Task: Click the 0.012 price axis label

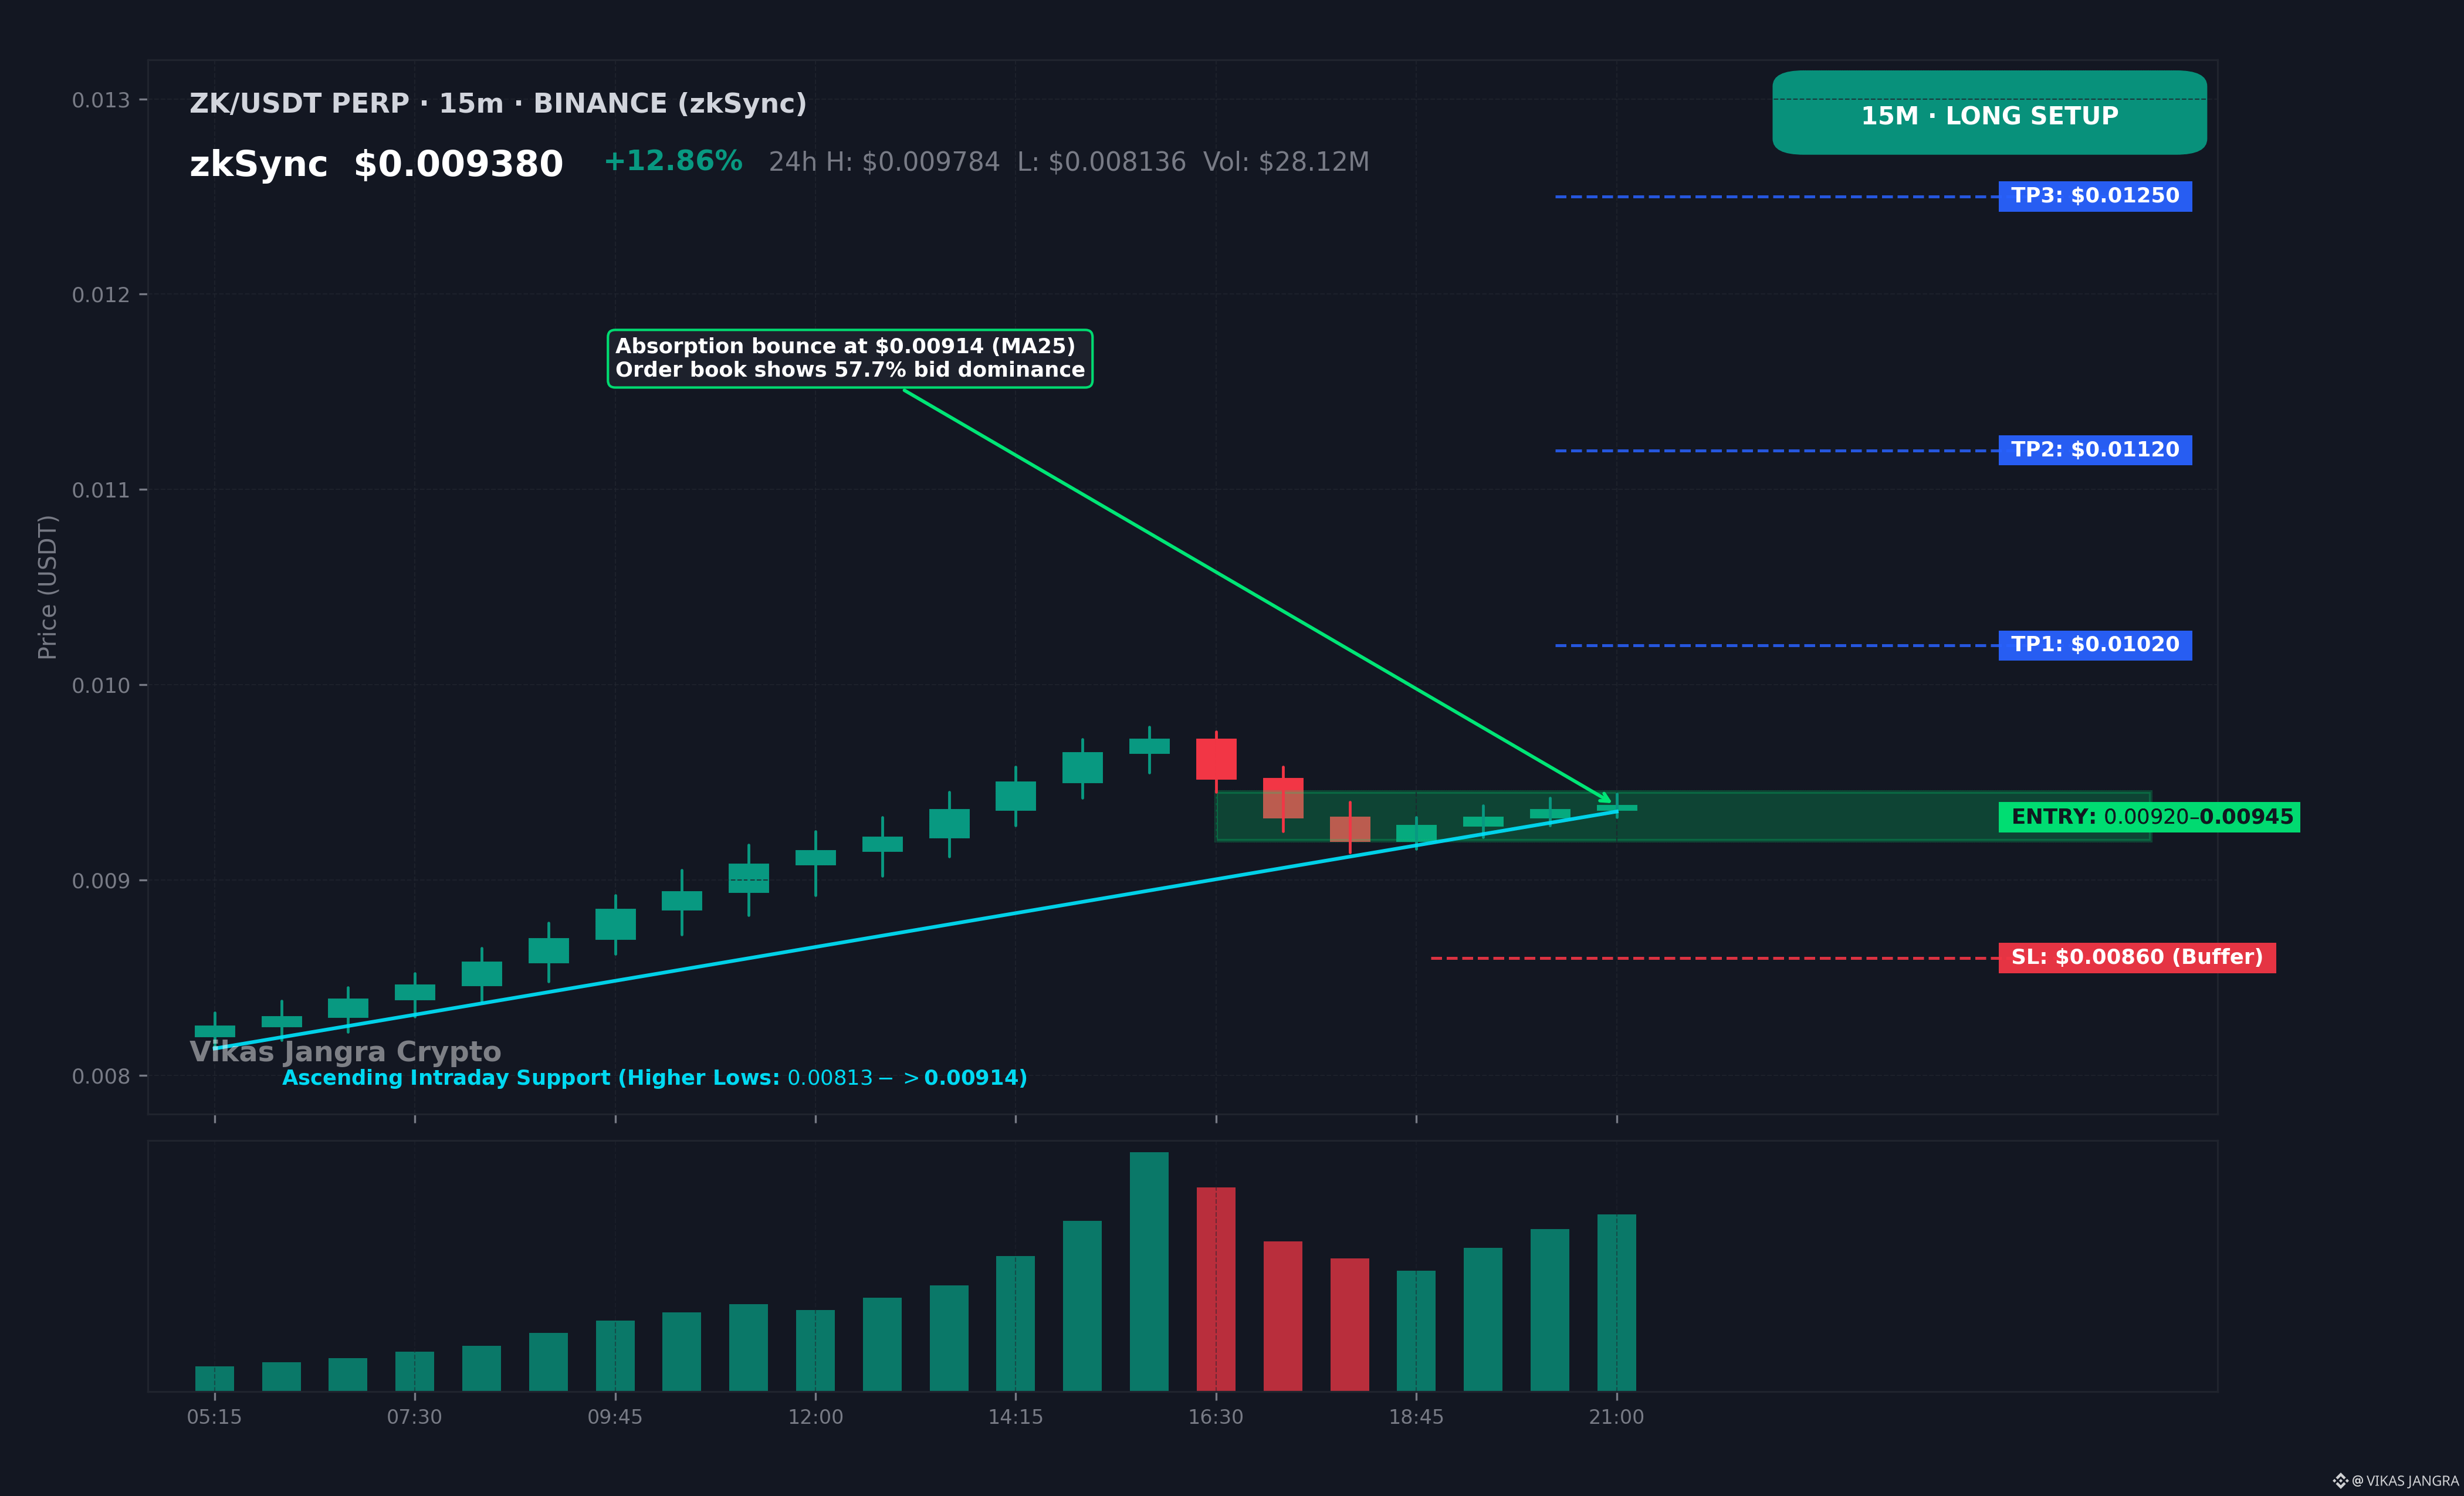Action: coord(101,295)
